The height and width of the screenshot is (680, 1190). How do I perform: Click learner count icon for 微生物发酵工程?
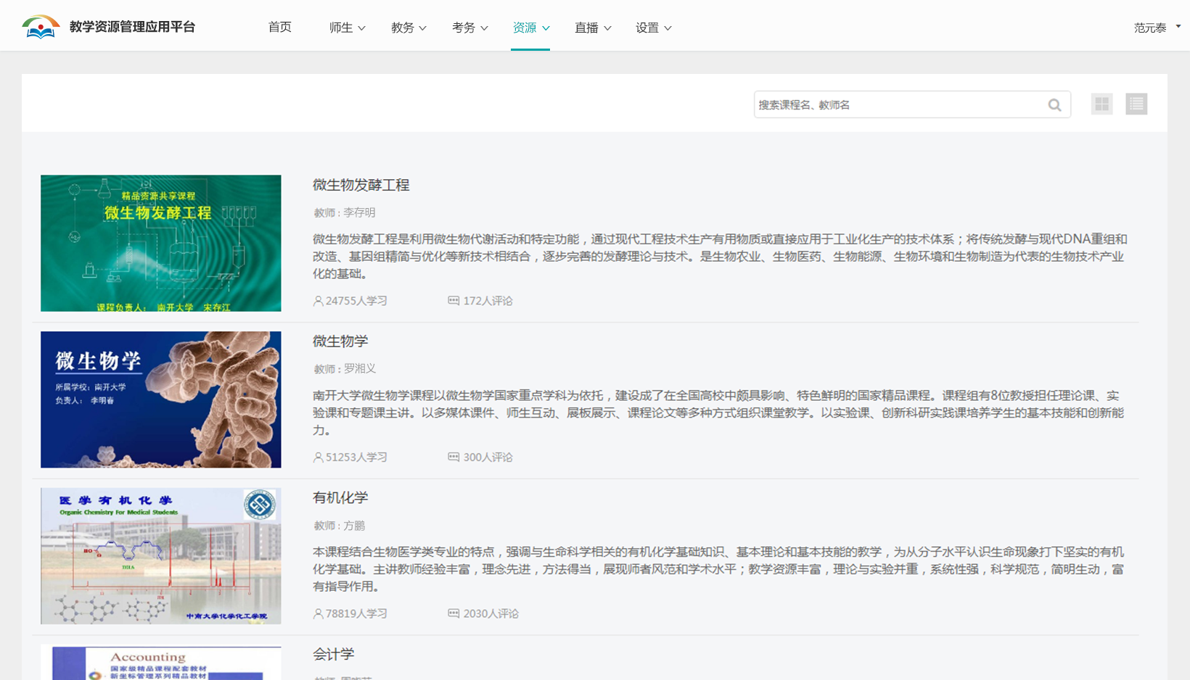click(318, 301)
